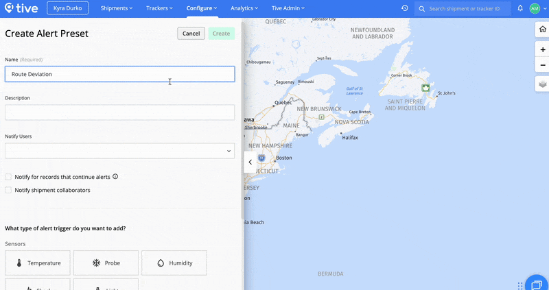Open notifications bell
The image size is (549, 290).
pos(520,8)
